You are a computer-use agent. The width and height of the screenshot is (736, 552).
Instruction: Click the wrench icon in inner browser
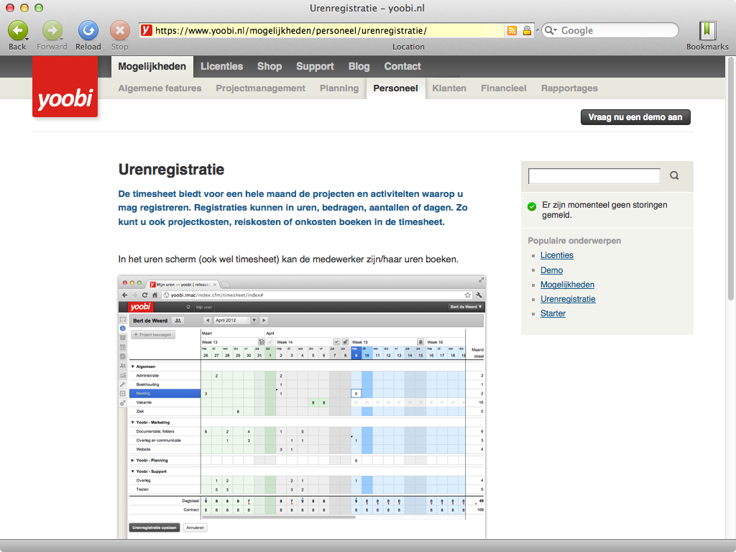[479, 295]
